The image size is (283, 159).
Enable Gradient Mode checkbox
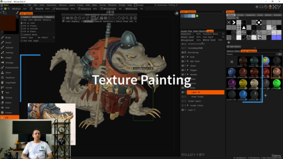[22, 34]
